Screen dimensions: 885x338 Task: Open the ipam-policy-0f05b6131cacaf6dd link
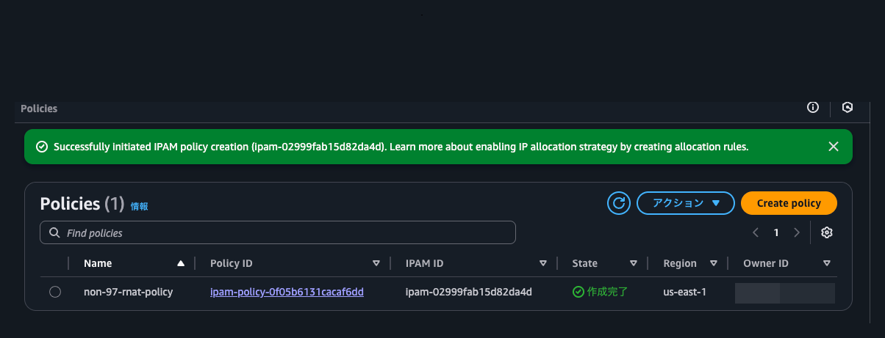(x=287, y=292)
